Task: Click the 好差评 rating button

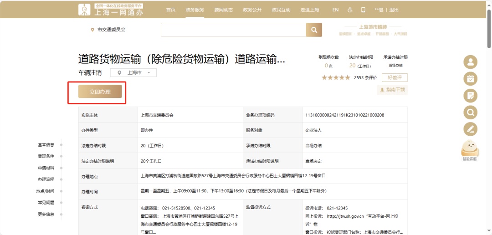Action: [x=395, y=77]
